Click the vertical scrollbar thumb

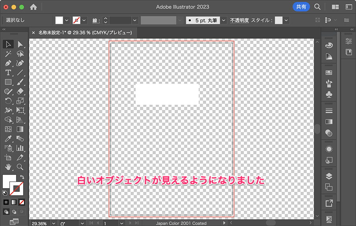pos(317,129)
